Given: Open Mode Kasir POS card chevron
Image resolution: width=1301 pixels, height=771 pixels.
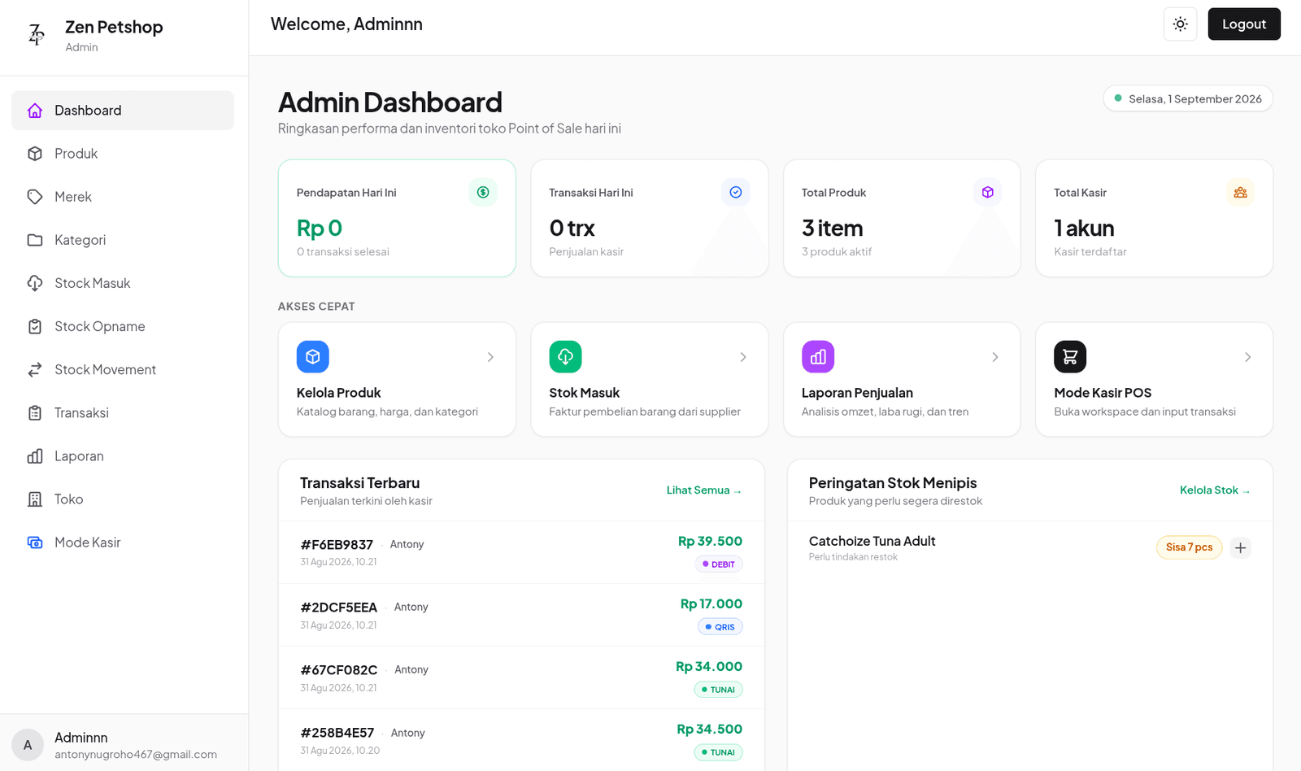Looking at the screenshot, I should (1248, 357).
